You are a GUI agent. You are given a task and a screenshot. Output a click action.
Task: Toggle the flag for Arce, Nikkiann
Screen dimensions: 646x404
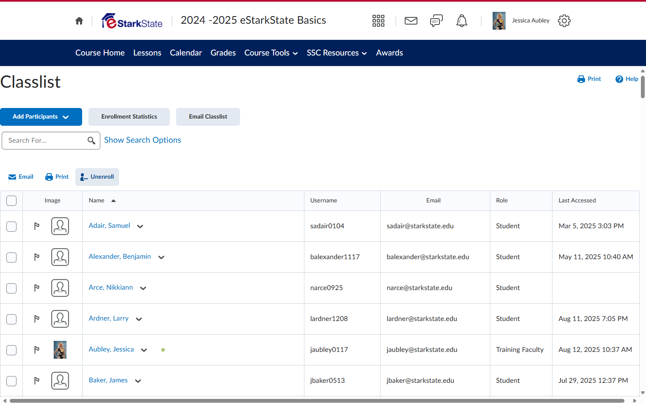click(37, 288)
